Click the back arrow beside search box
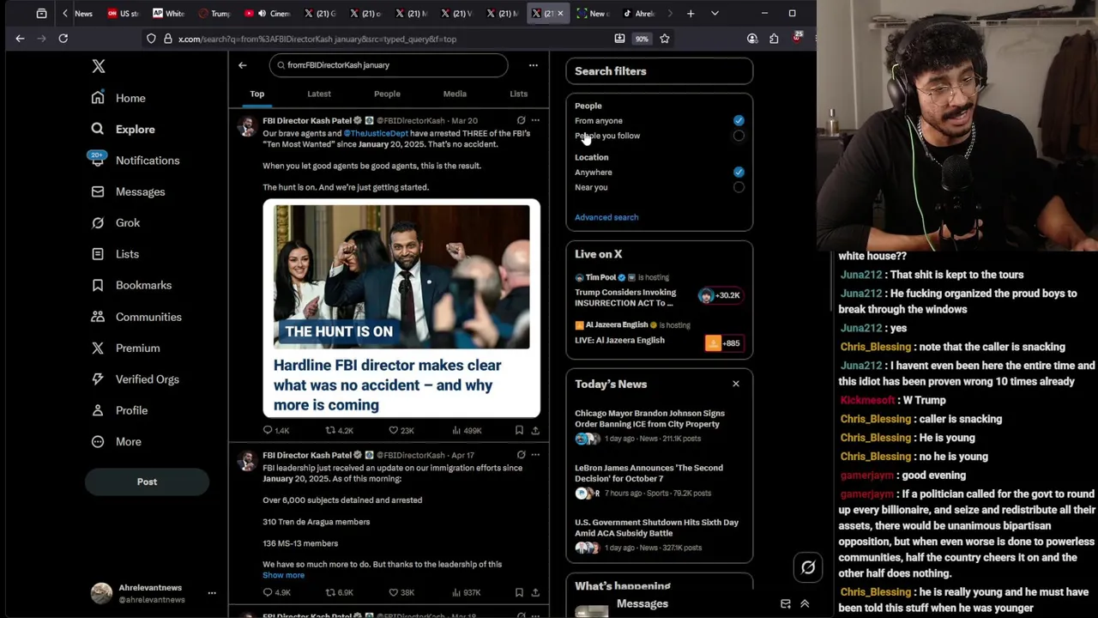The image size is (1098, 618). (243, 65)
